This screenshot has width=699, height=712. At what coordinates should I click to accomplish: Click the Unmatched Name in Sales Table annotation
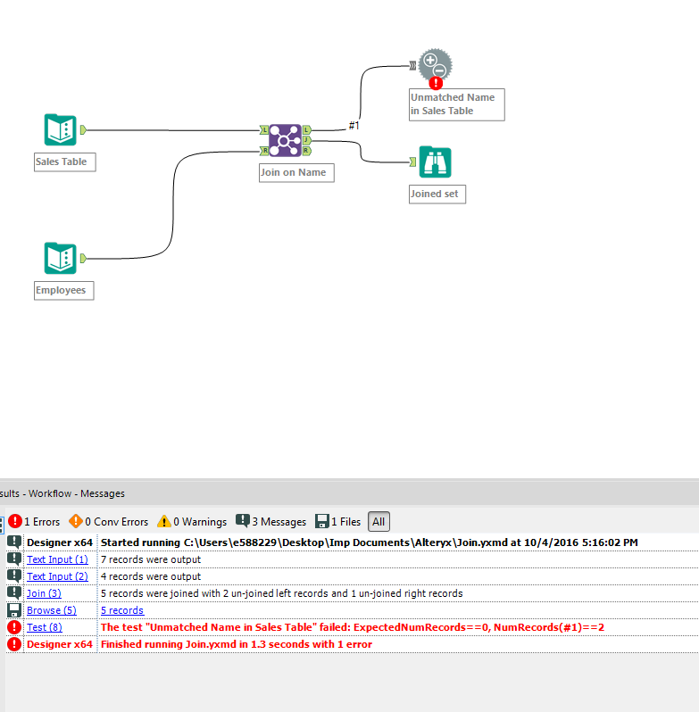(x=457, y=104)
